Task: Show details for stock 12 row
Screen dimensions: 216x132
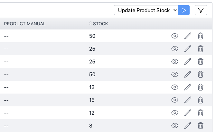Action: click(175, 113)
